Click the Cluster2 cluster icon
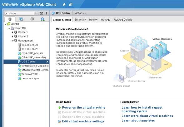 [x=16, y=37]
